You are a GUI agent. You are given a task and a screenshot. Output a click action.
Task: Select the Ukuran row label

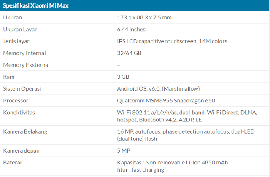coord(12,18)
